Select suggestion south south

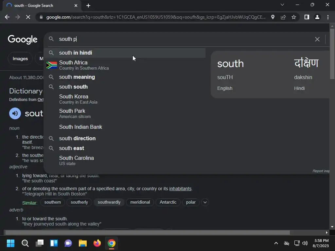coord(125,87)
